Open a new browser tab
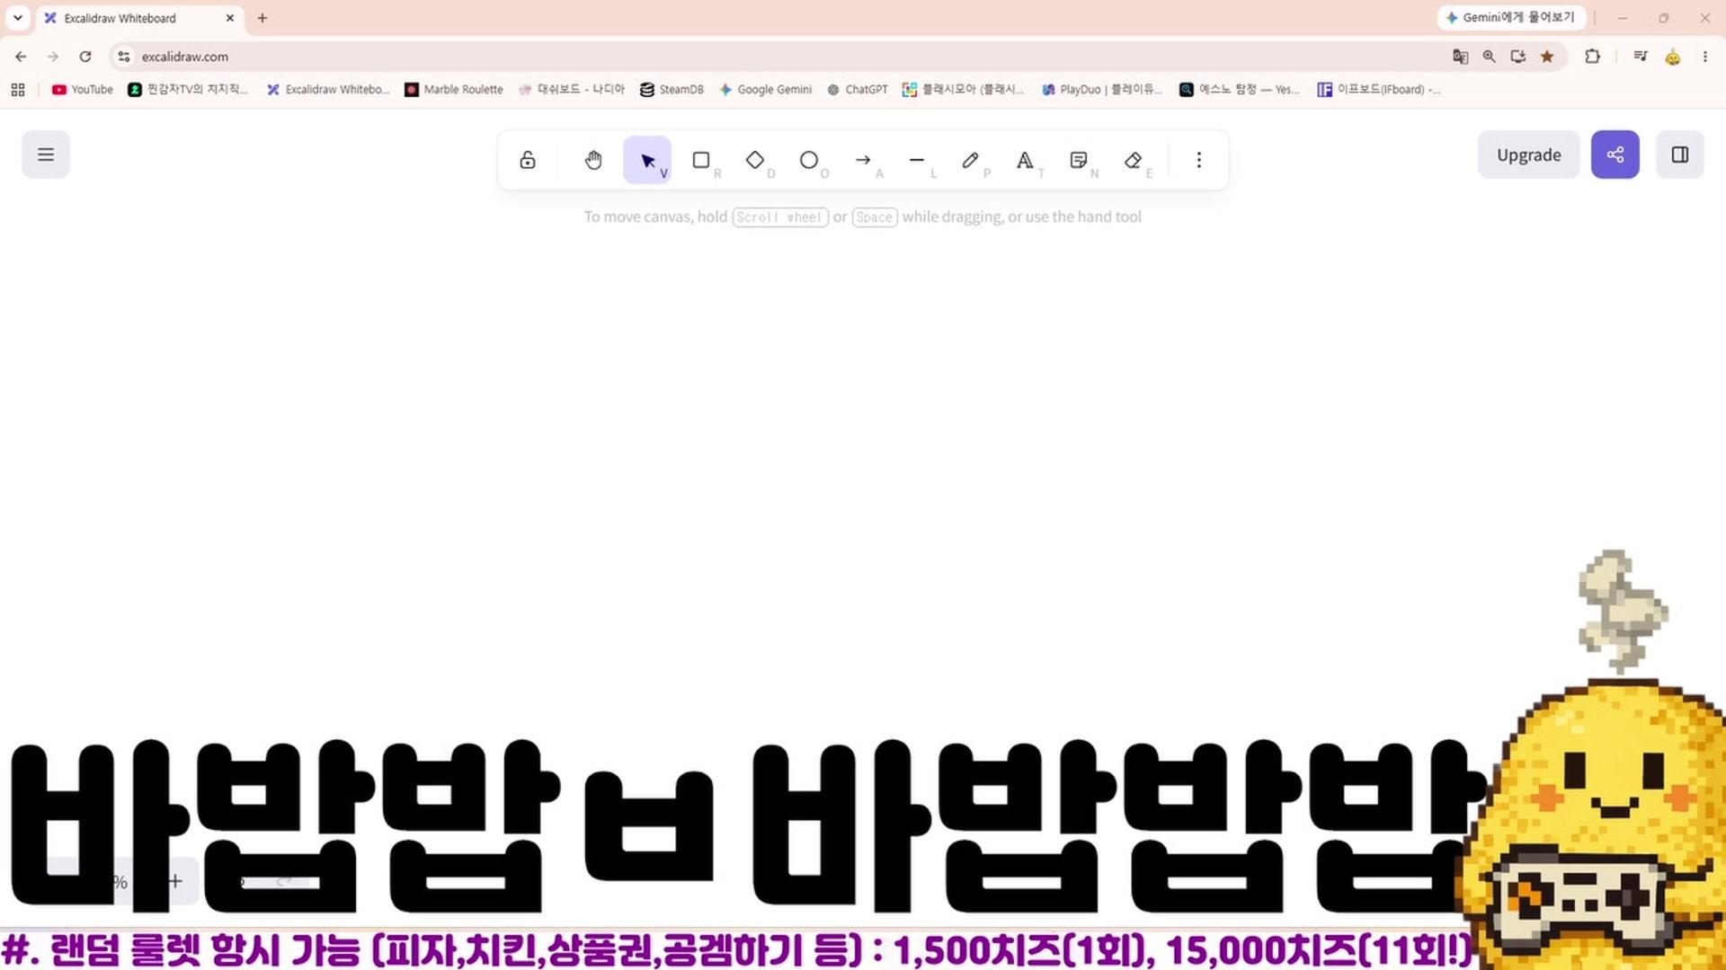1726x970 pixels. [x=262, y=18]
